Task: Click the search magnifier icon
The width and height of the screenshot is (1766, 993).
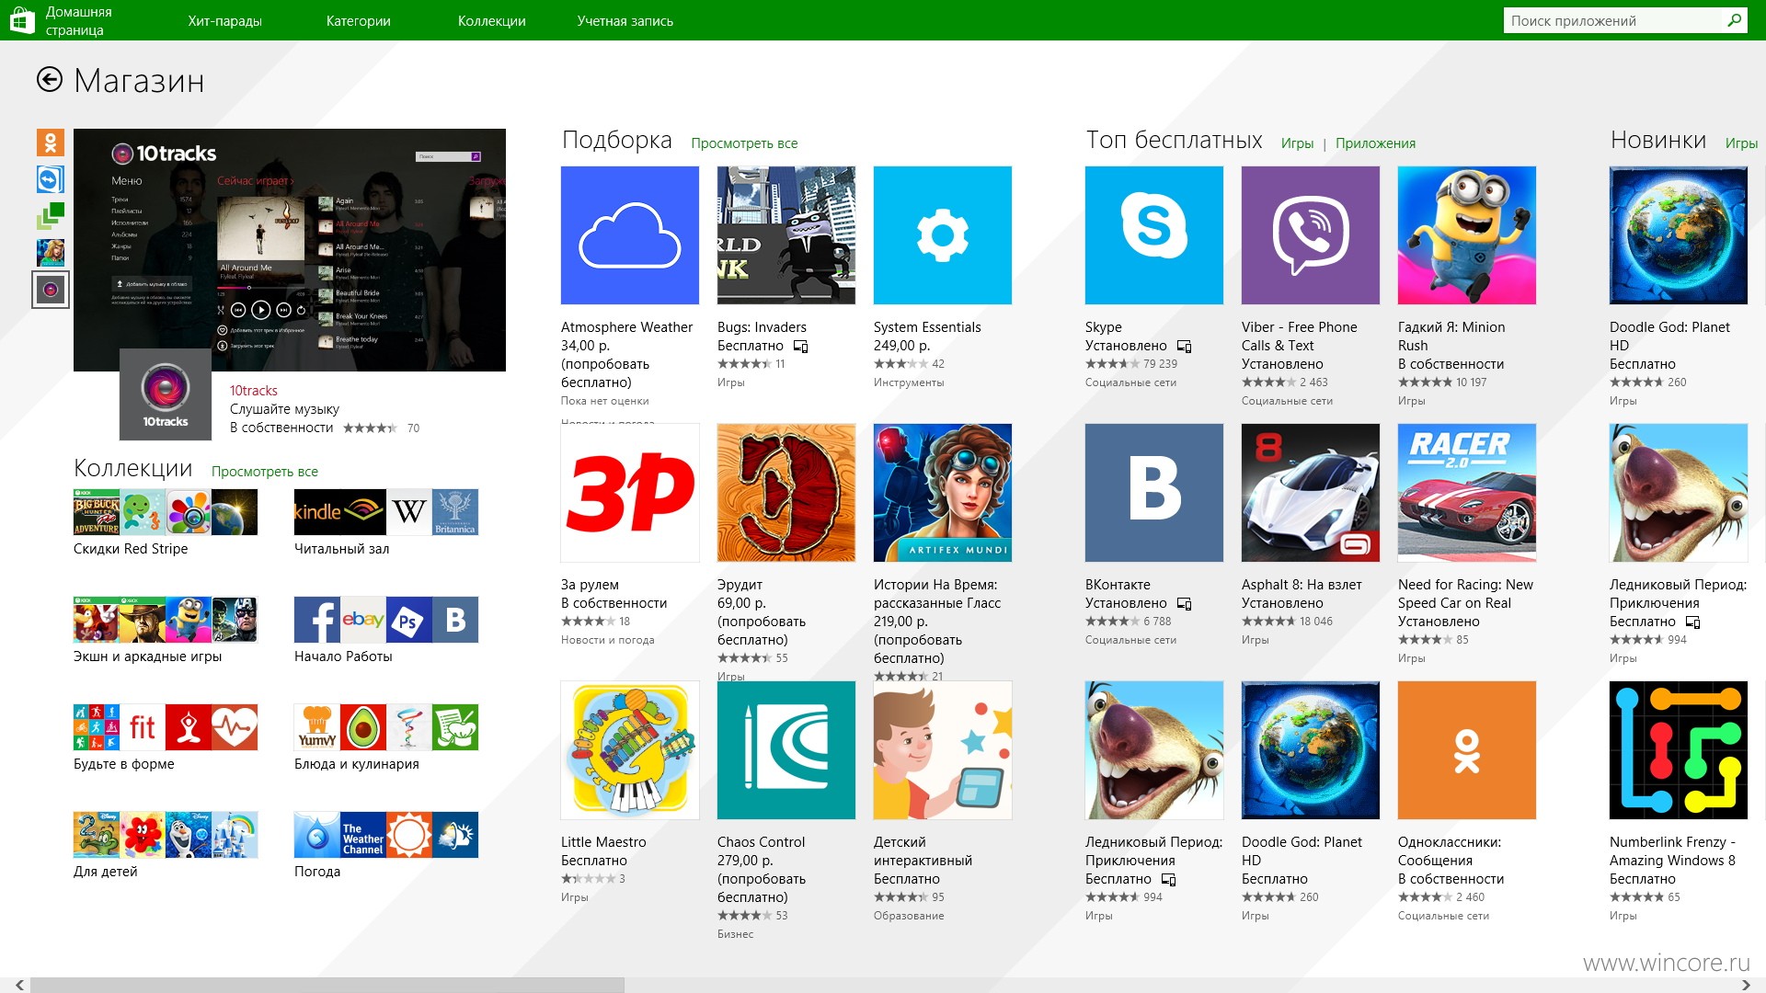Action: tap(1734, 20)
